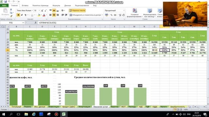This screenshot has width=209, height=117.
Task: Open the Безубыточность sheet tab
Action: tap(178, 107)
